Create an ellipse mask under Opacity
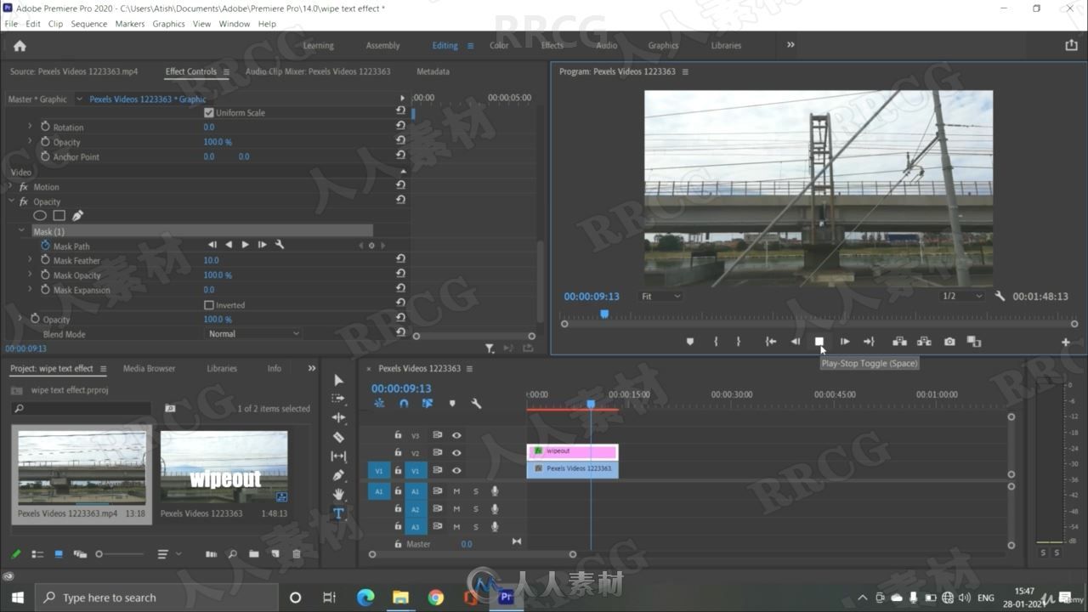This screenshot has height=612, width=1088. click(x=40, y=216)
